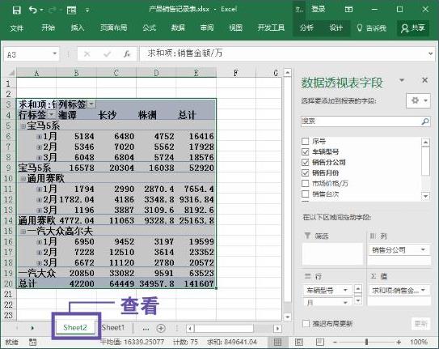Expand the formula bar with the arrow
Image resolution: width=439 pixels, height=349 pixels.
coord(431,53)
